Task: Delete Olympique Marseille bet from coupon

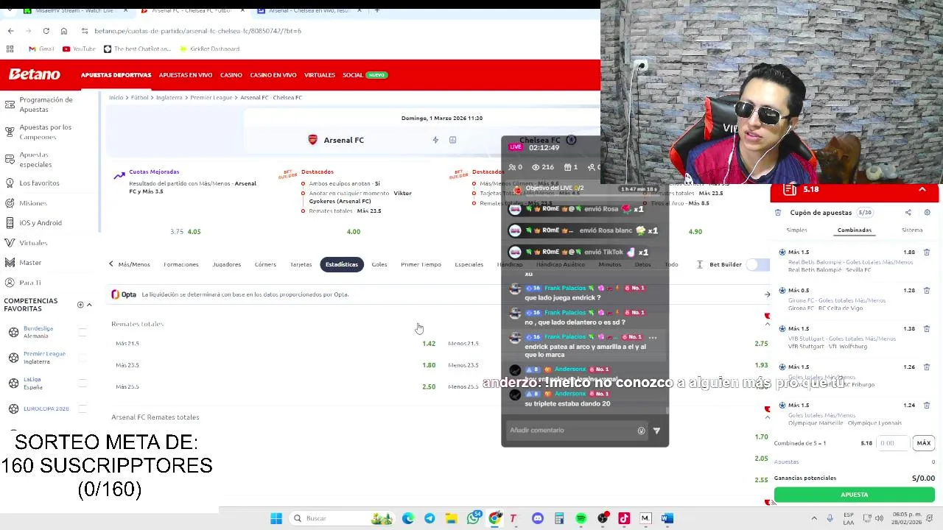Action: [927, 406]
